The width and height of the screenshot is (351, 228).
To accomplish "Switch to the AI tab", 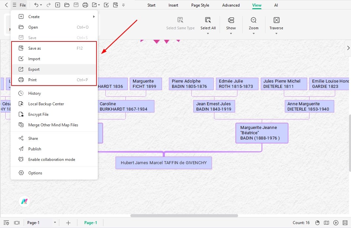I will [x=276, y=5].
